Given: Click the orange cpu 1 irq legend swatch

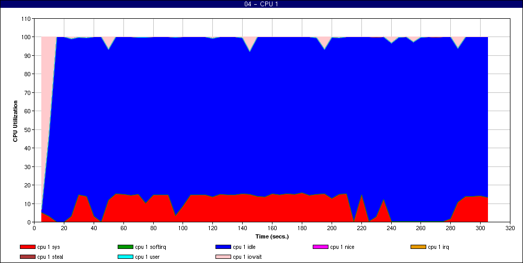Looking at the screenshot, I should tap(418, 247).
